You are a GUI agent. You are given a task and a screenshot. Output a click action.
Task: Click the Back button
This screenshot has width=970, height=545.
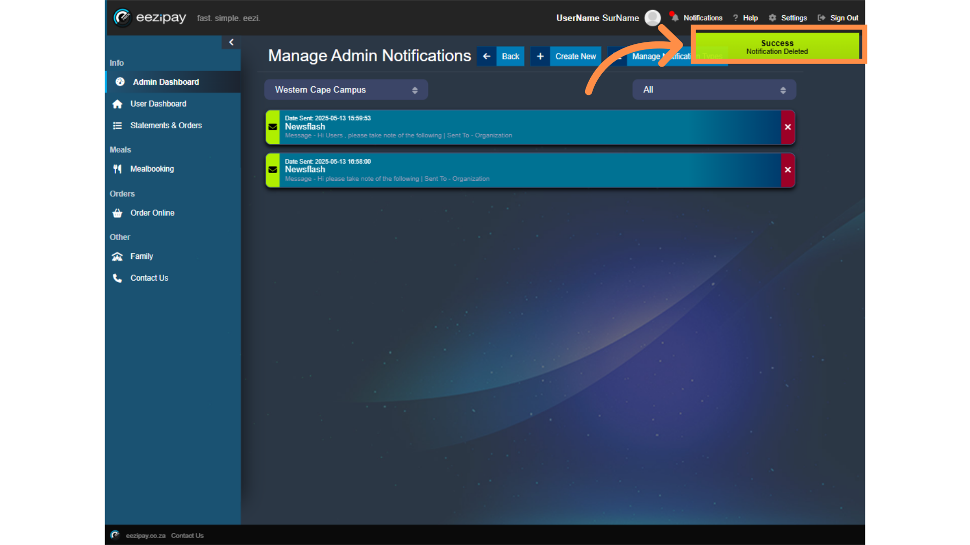(x=510, y=56)
